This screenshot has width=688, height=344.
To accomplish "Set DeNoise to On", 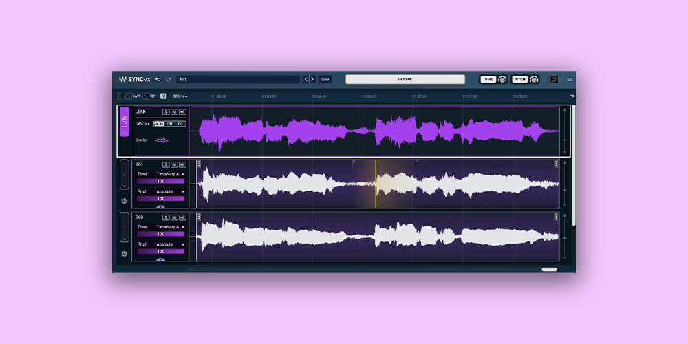I will (x=180, y=124).
